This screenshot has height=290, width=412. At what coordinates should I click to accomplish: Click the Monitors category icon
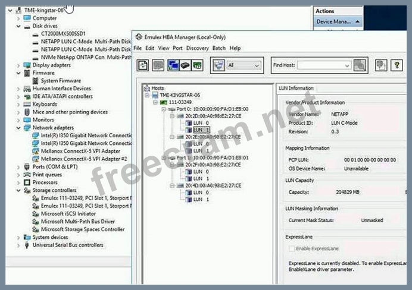point(27,120)
